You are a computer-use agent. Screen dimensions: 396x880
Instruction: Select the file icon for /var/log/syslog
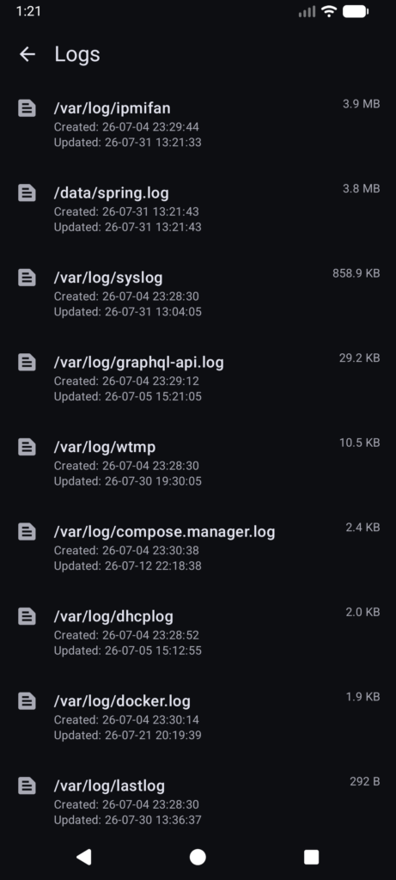[27, 278]
